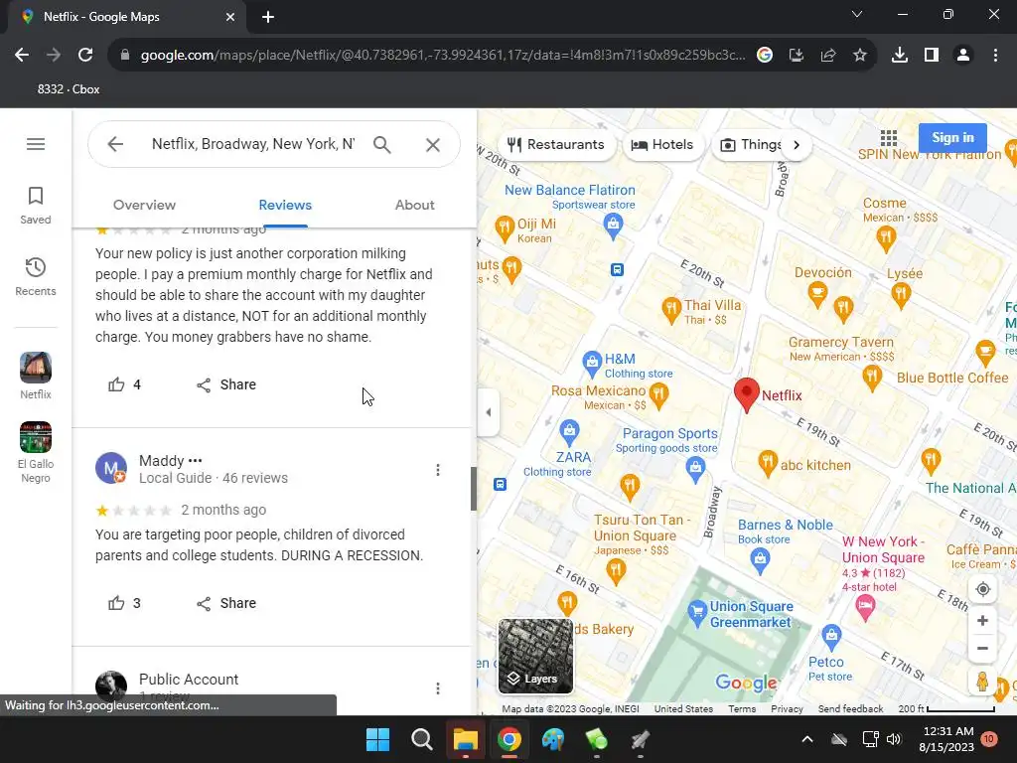Share Maddy's review
The width and height of the screenshot is (1017, 763).
(225, 603)
